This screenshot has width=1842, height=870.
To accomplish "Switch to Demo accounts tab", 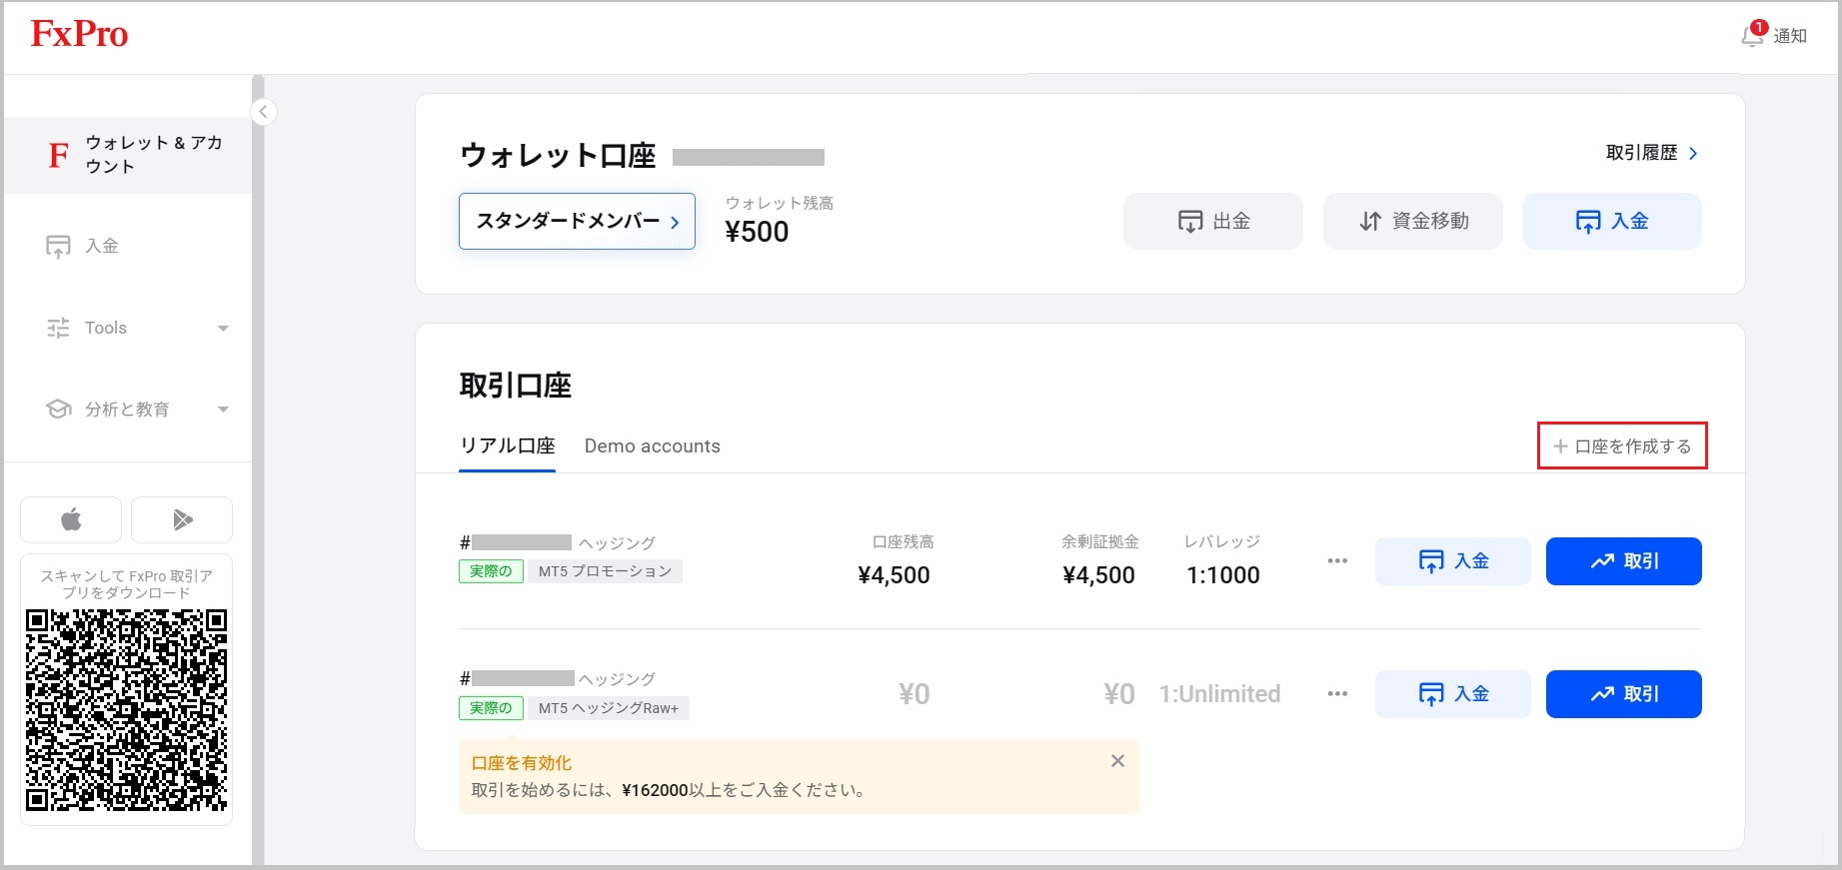I will point(652,446).
